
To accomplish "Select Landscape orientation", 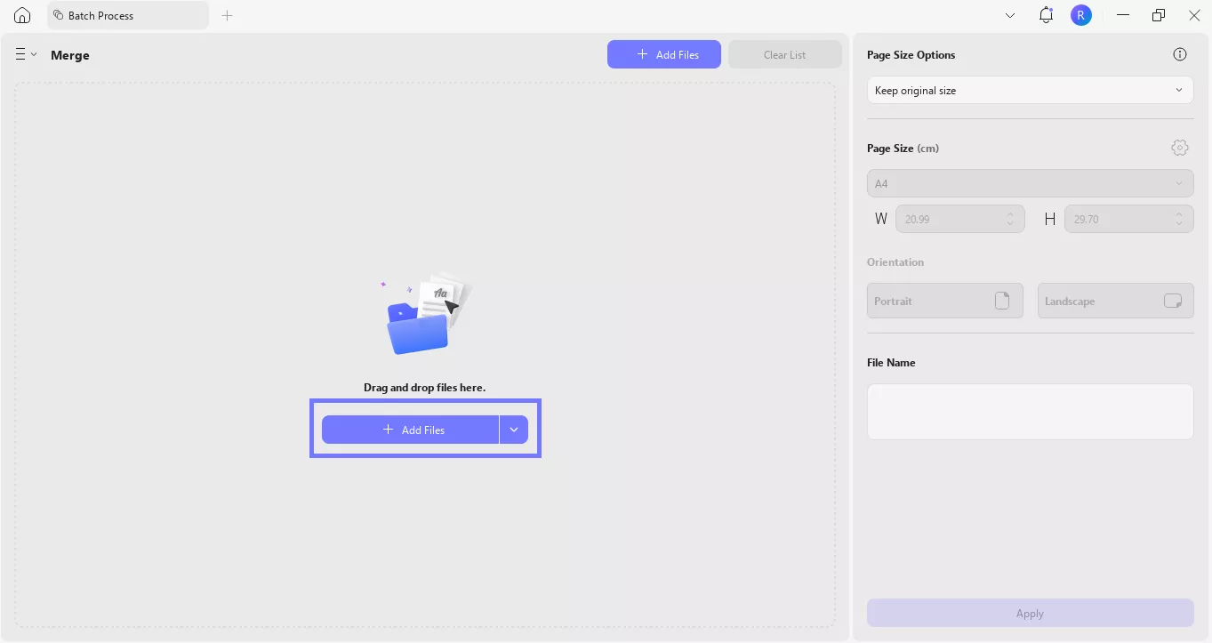I will point(1115,301).
